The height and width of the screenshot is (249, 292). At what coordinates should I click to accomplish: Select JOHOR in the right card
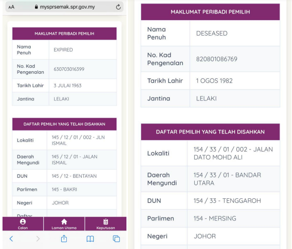205,236
